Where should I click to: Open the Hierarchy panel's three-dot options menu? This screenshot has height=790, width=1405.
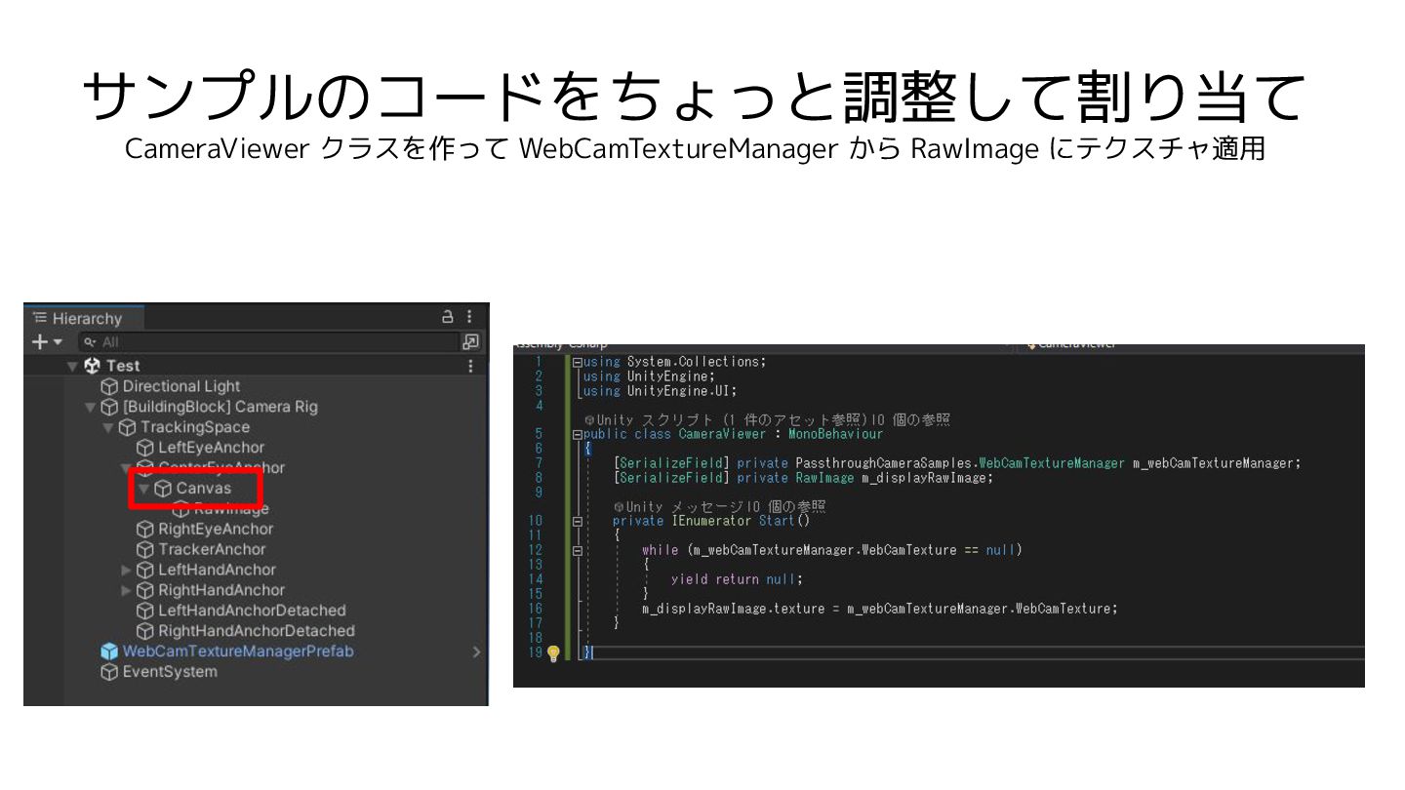click(x=469, y=317)
